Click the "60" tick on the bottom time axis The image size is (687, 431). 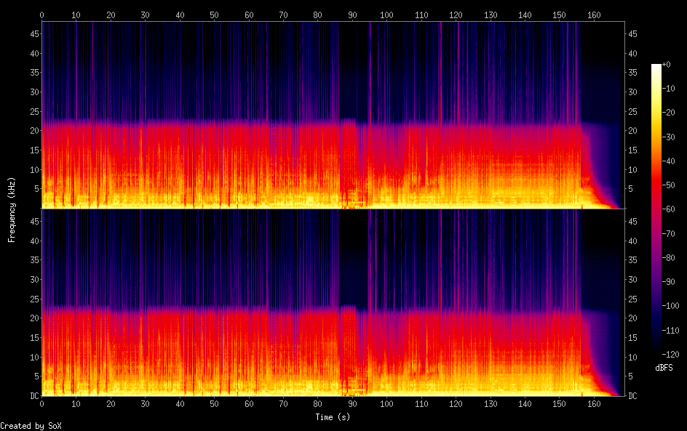point(249,404)
